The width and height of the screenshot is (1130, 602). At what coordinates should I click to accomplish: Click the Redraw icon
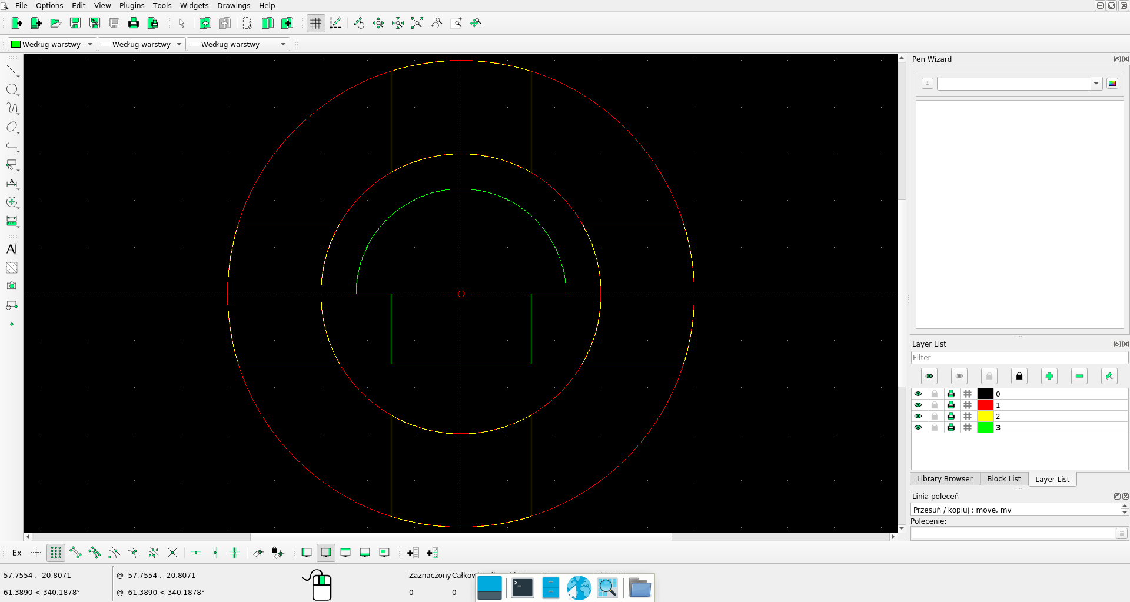[359, 23]
